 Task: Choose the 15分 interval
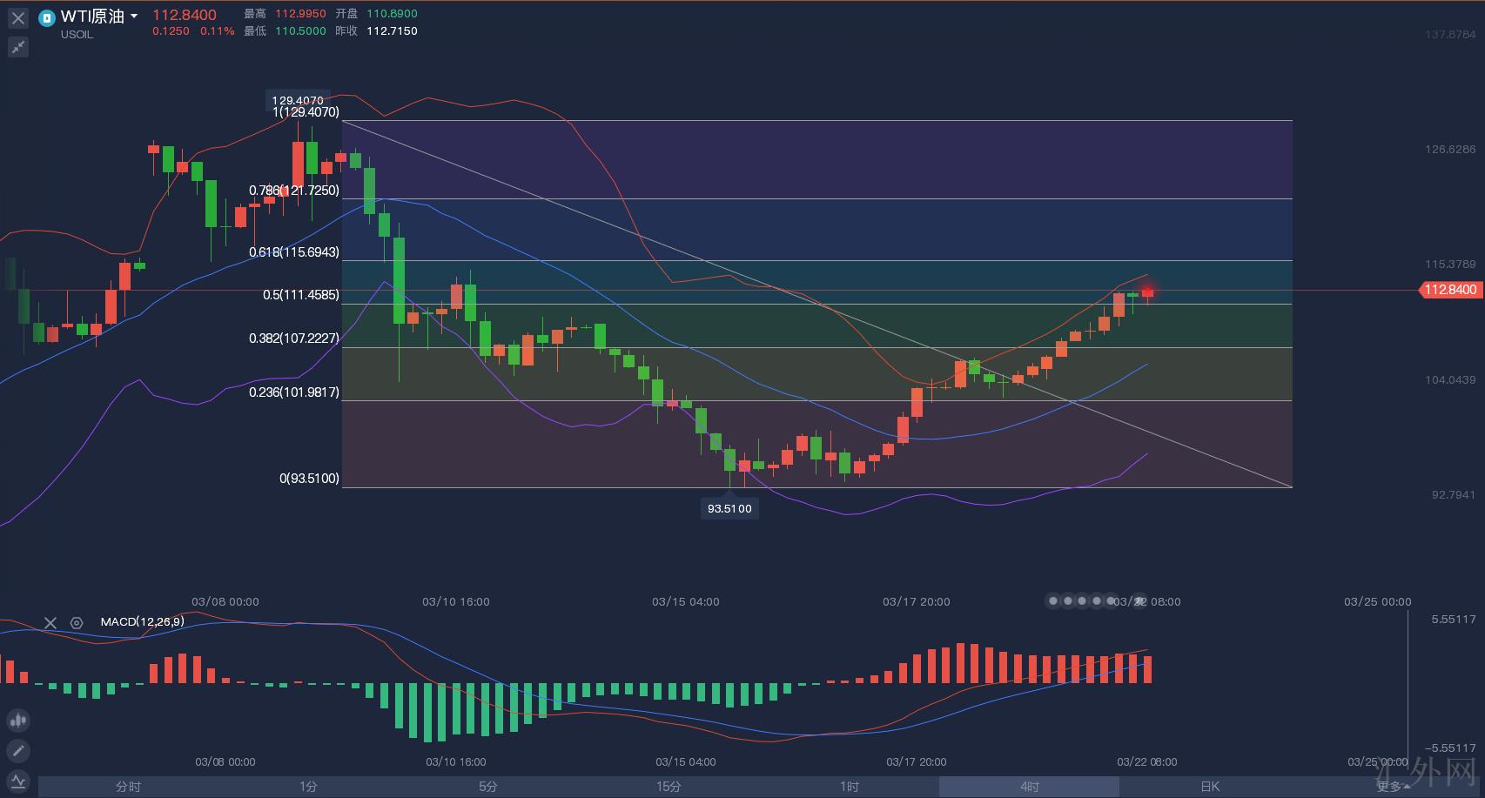coord(669,787)
